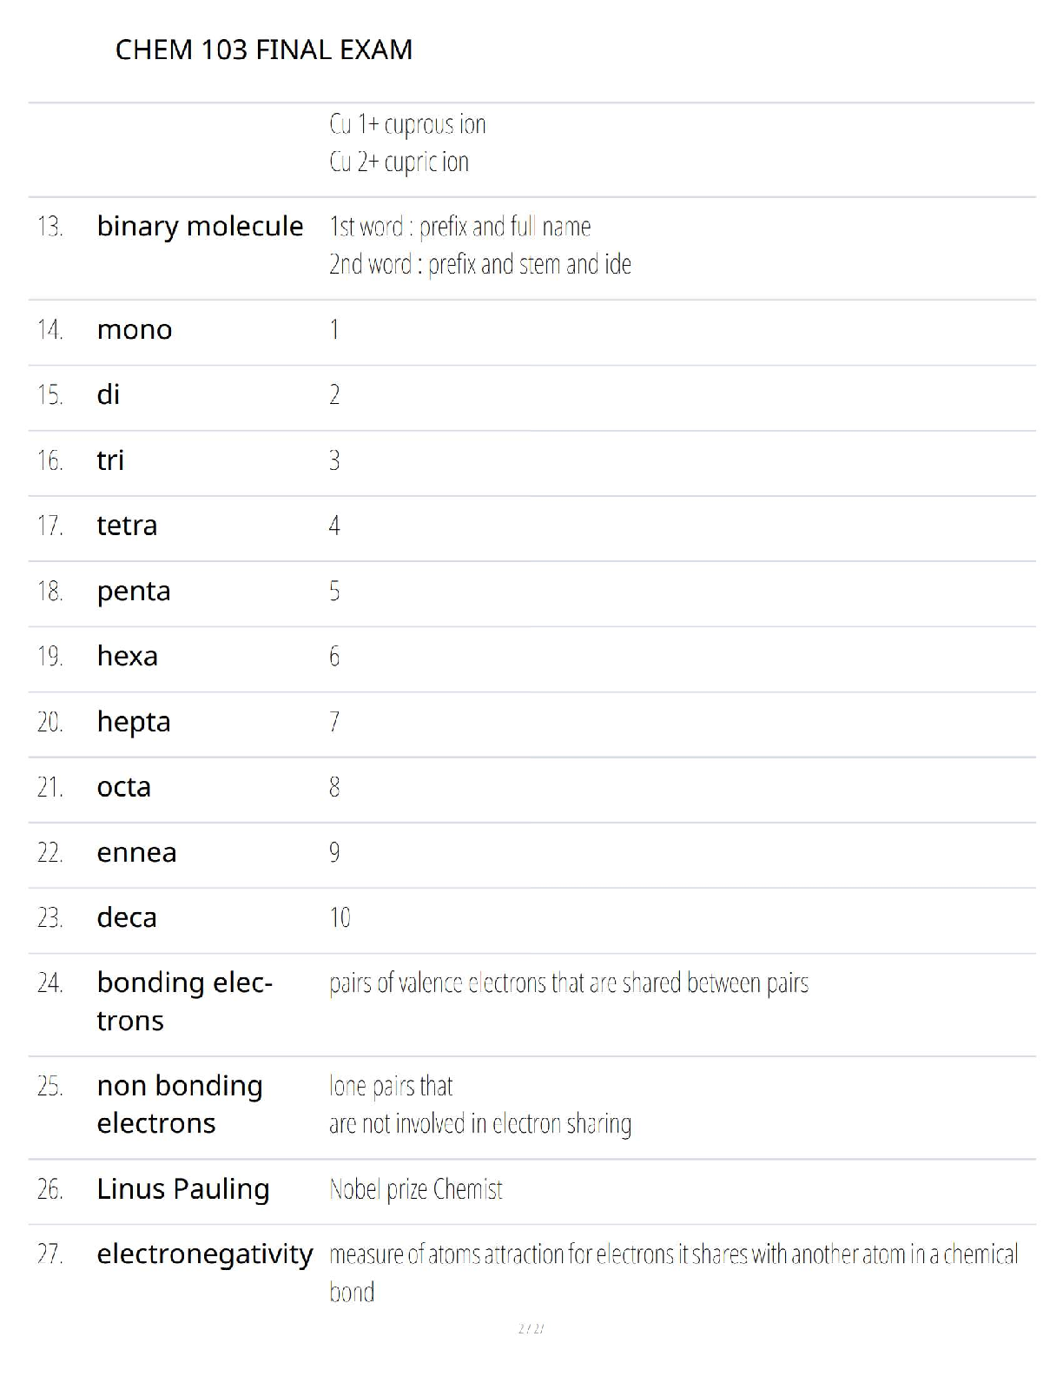Select the "hepta" term in row 20
Image resolution: width=1063 pixels, height=1376 pixels.
tap(134, 722)
